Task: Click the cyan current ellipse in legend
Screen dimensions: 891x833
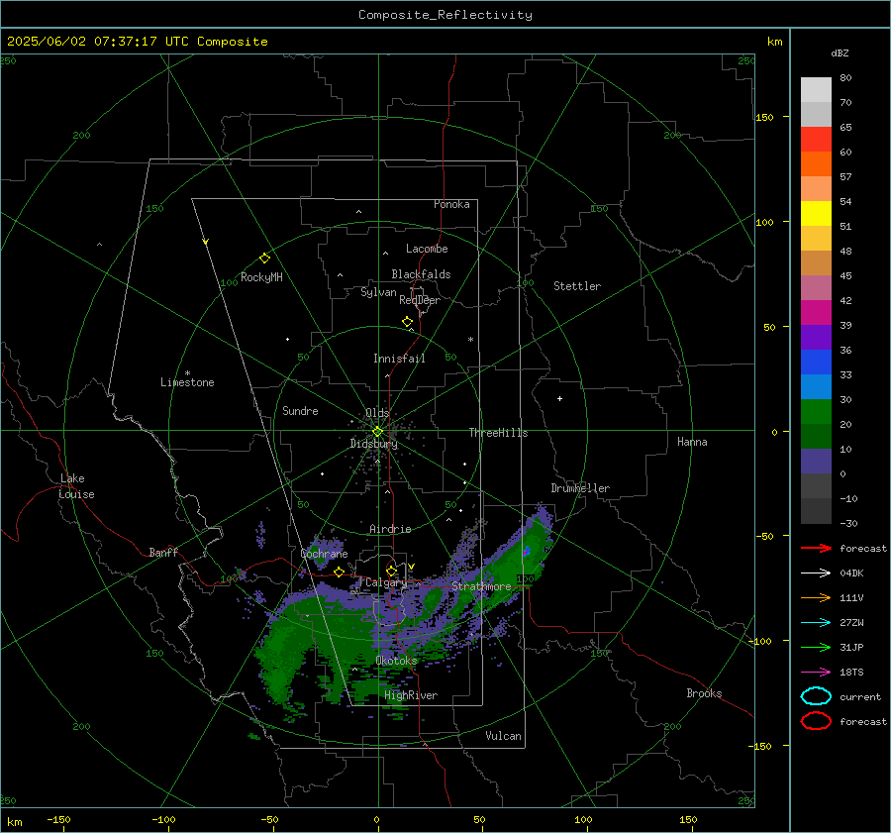Action: click(x=816, y=696)
